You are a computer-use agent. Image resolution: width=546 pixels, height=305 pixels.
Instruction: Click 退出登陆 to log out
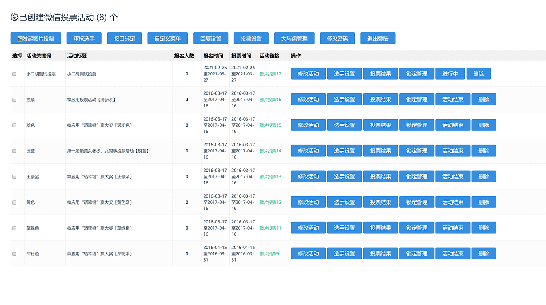coord(378,38)
